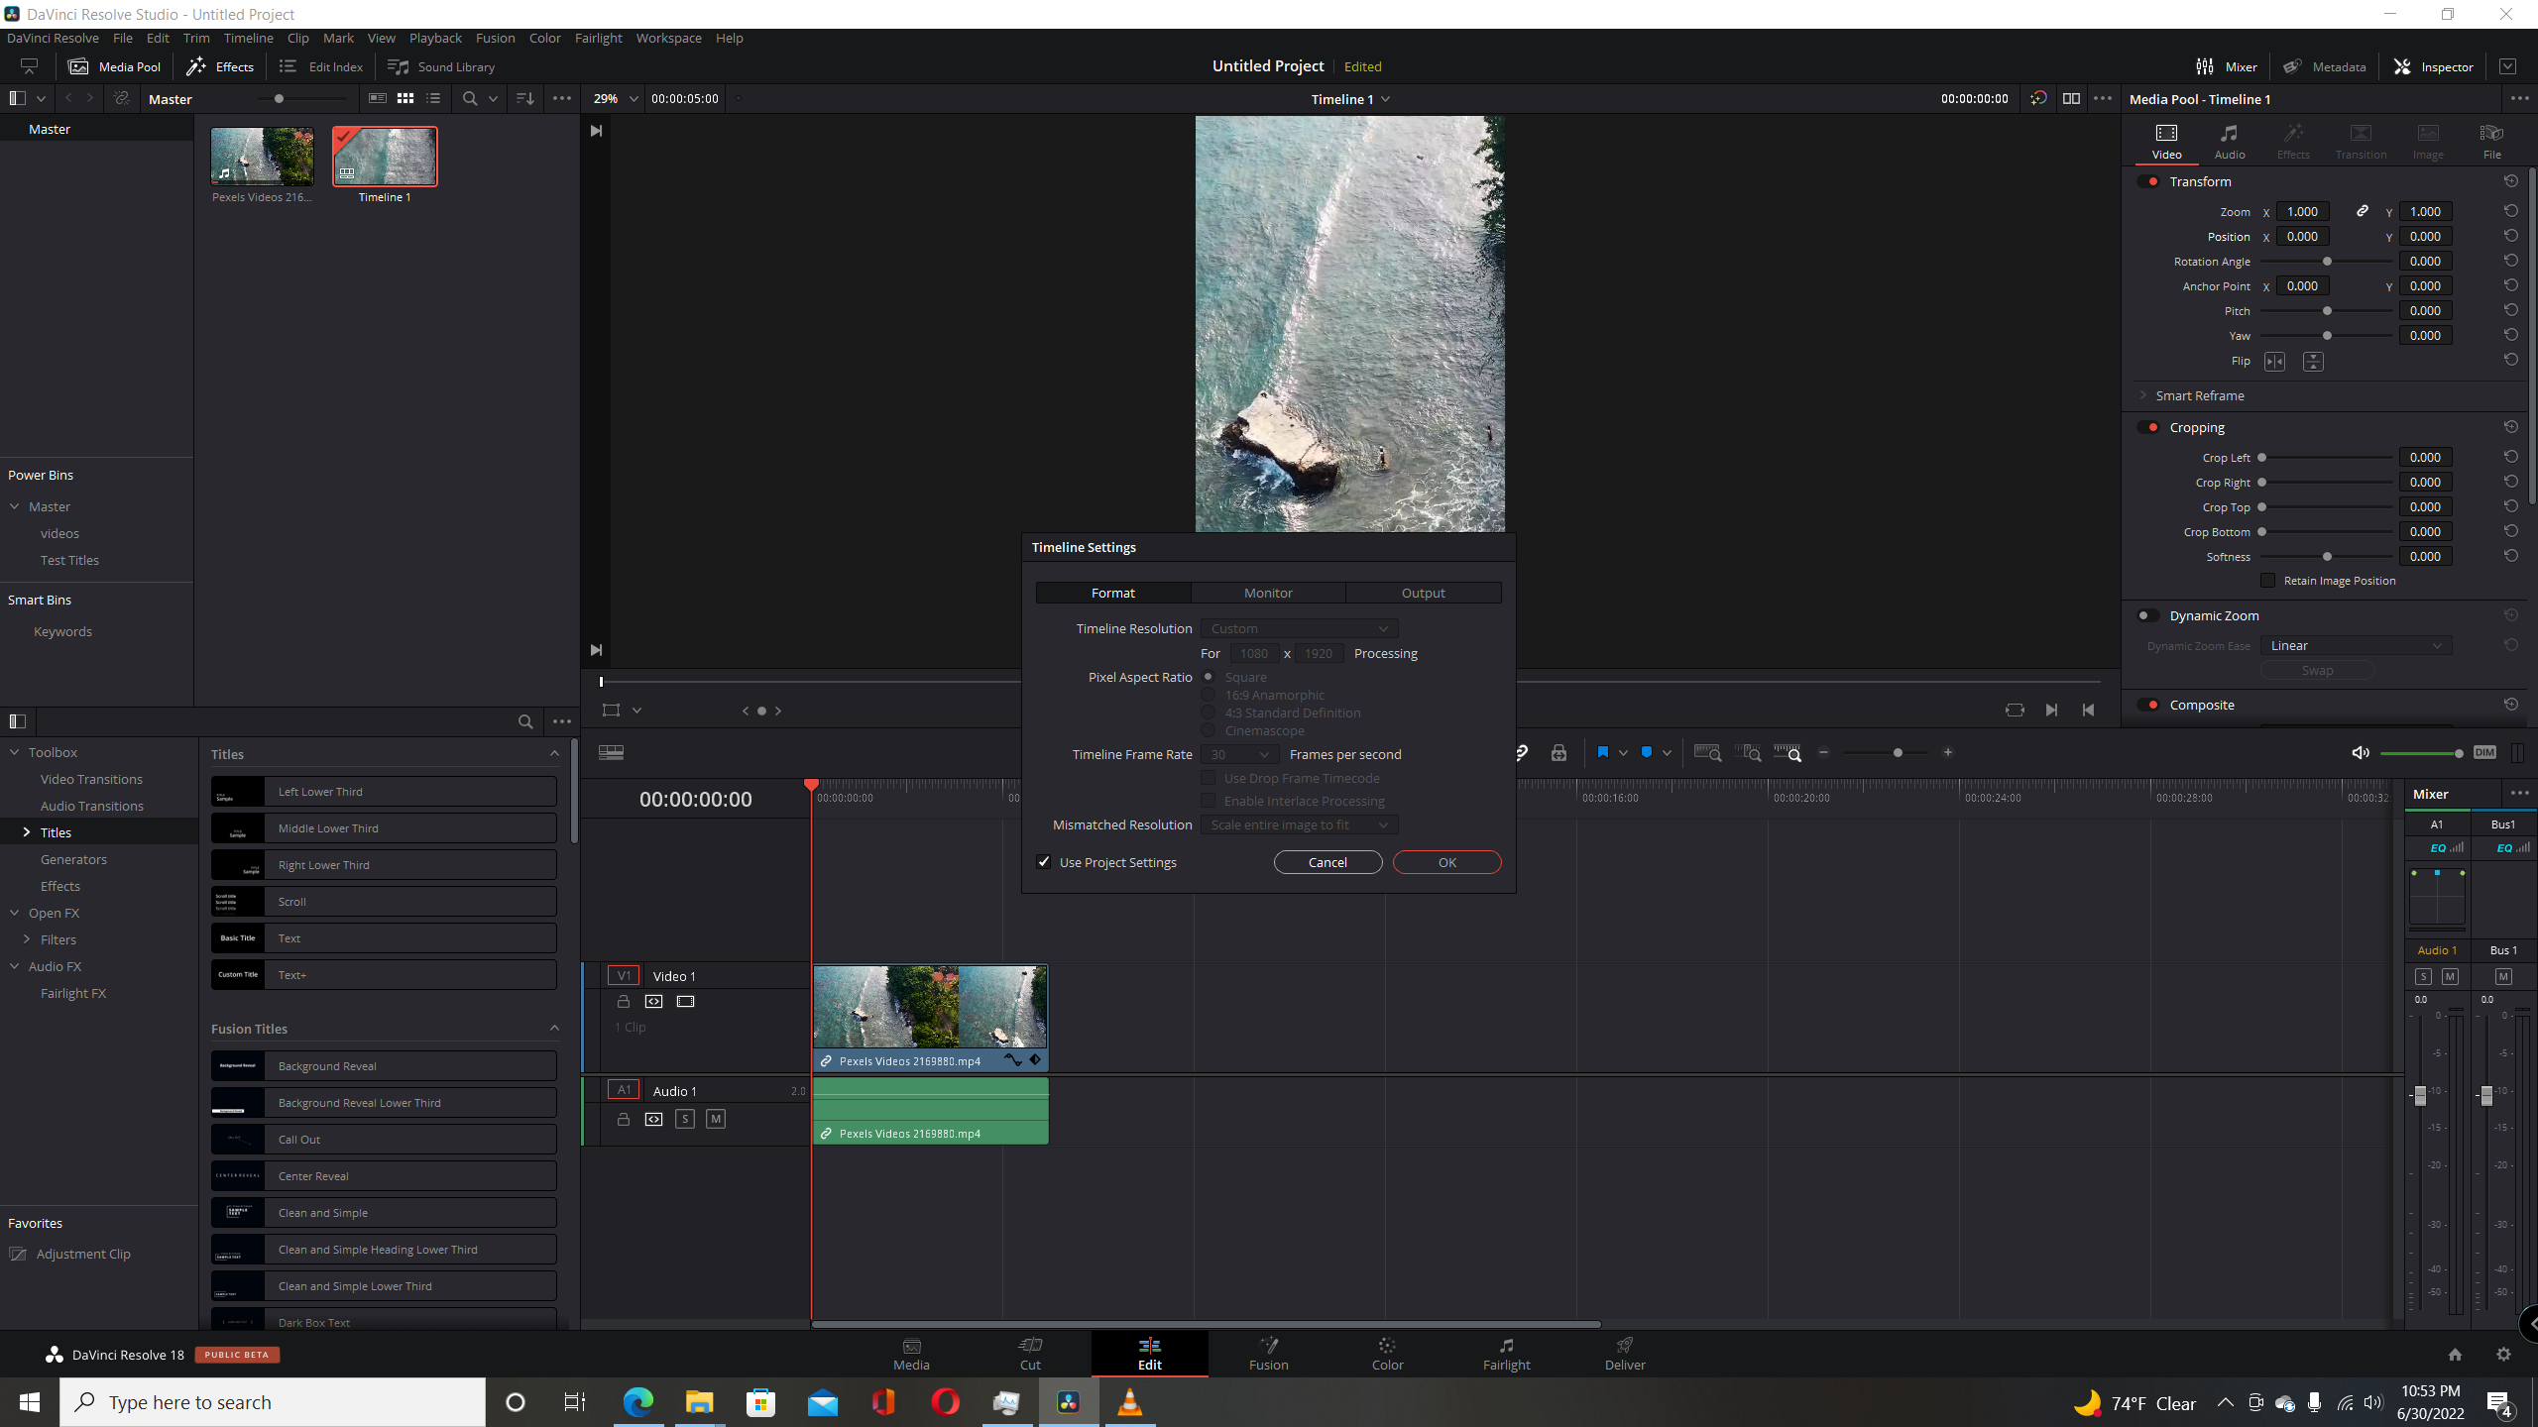This screenshot has width=2538, height=1427.
Task: Open media pool sort order options
Action: (x=525, y=98)
